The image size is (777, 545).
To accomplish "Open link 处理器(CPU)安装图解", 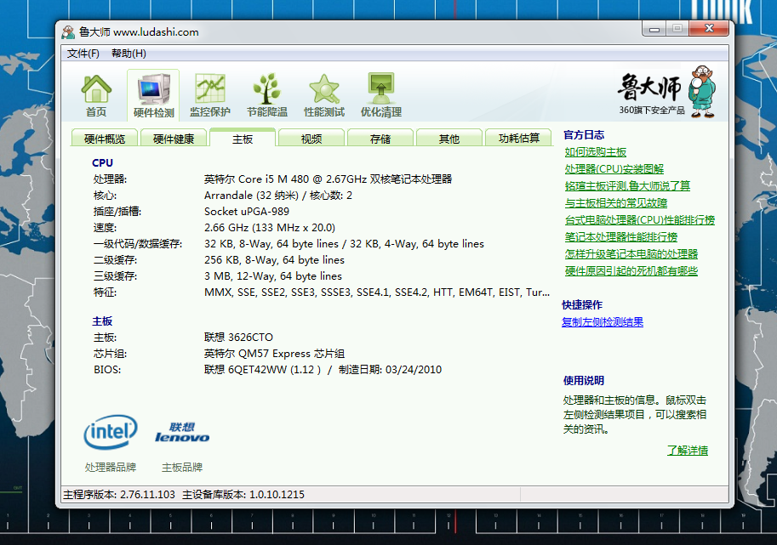I will (x=614, y=169).
